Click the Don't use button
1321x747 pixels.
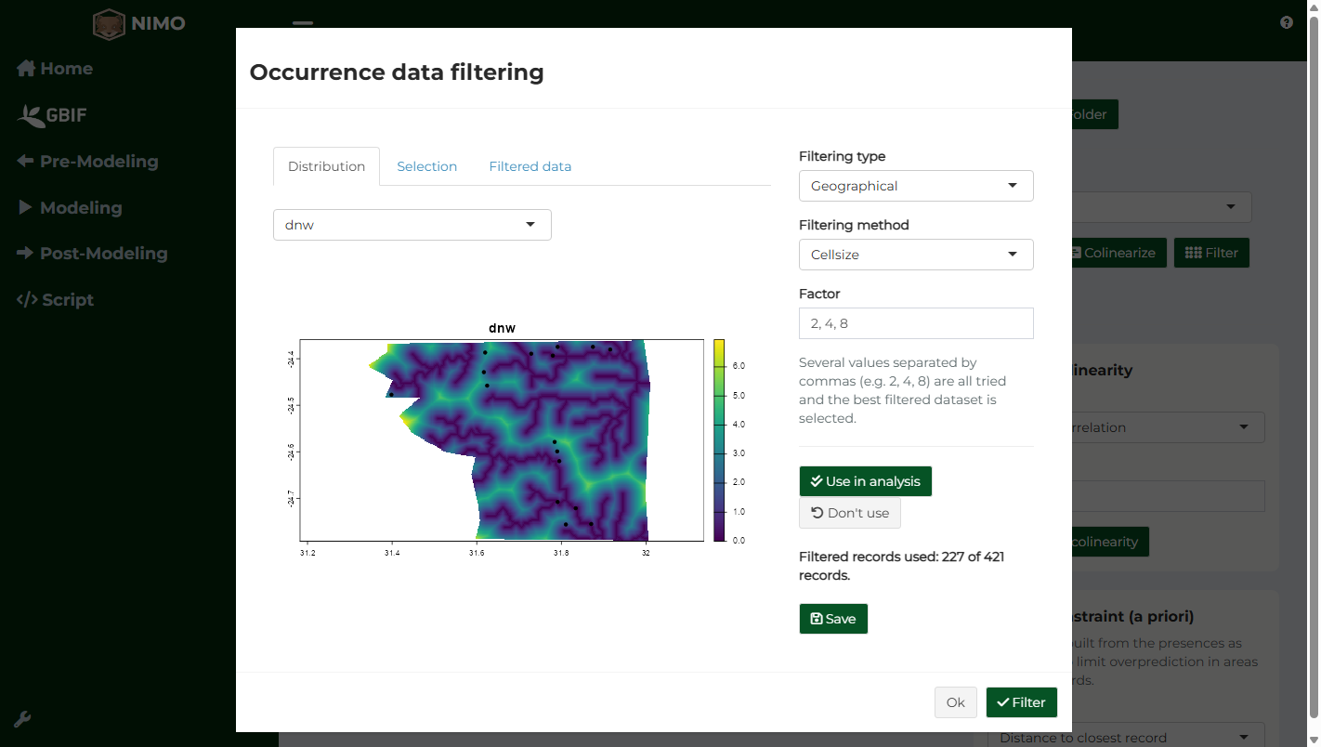click(849, 513)
